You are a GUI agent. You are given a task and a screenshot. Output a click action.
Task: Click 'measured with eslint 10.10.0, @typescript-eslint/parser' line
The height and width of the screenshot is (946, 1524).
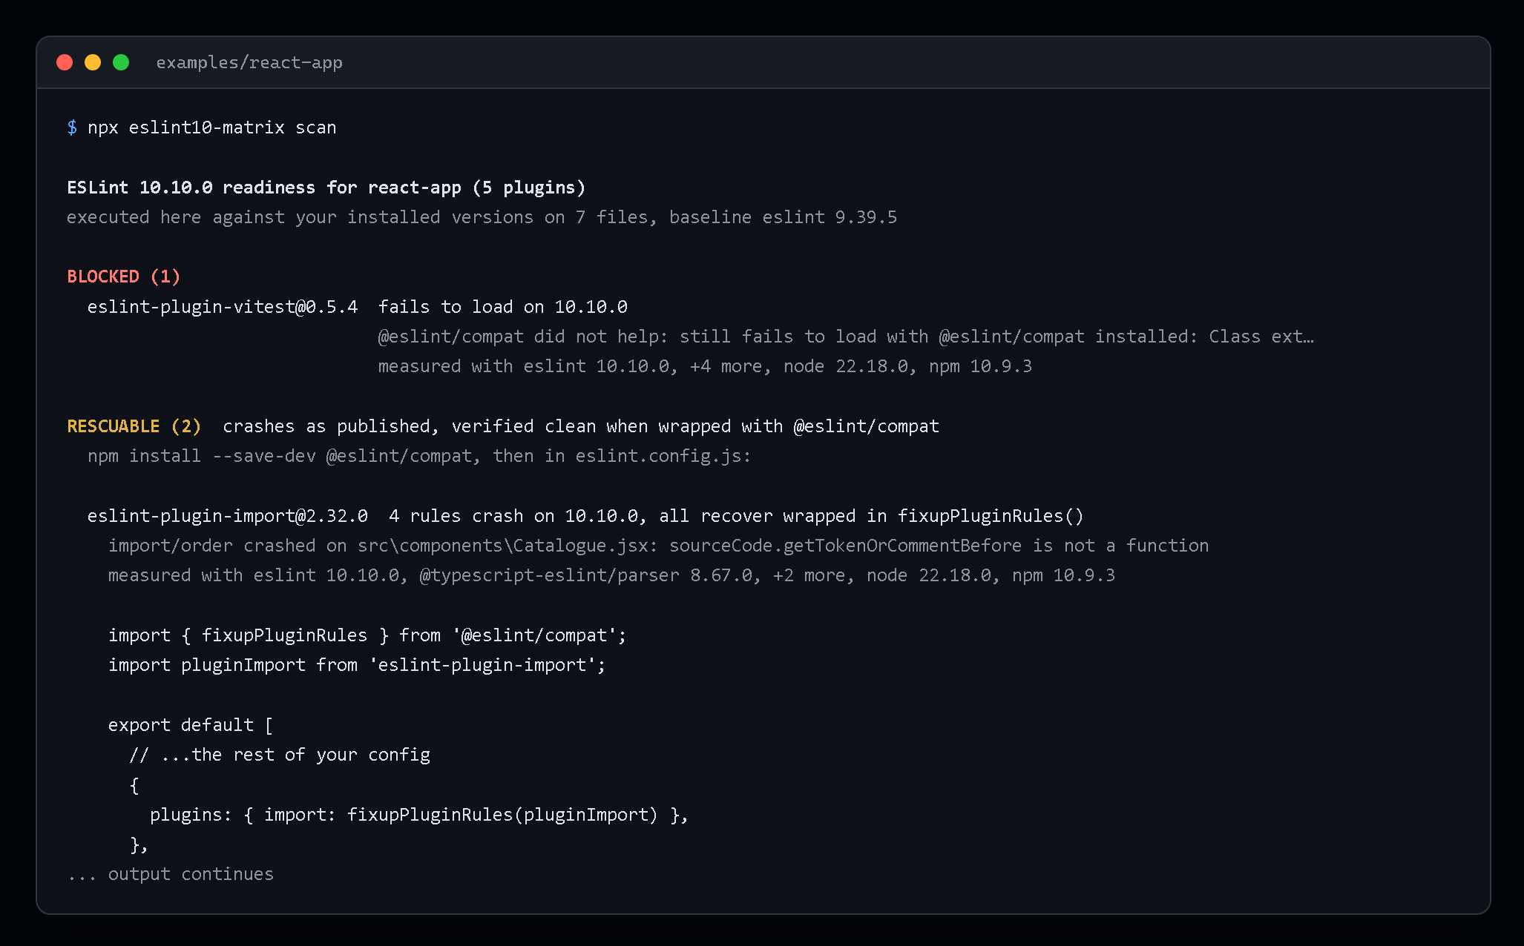tap(612, 575)
